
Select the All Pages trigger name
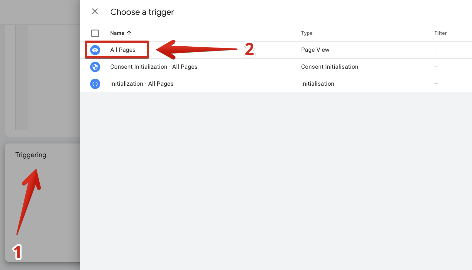[123, 50]
